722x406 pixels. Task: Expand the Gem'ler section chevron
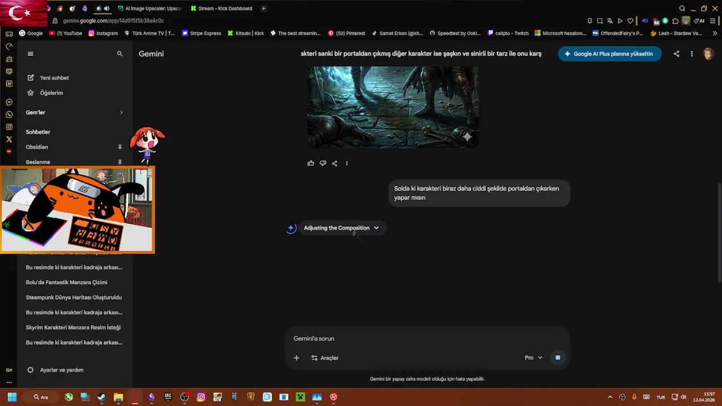pos(121,112)
